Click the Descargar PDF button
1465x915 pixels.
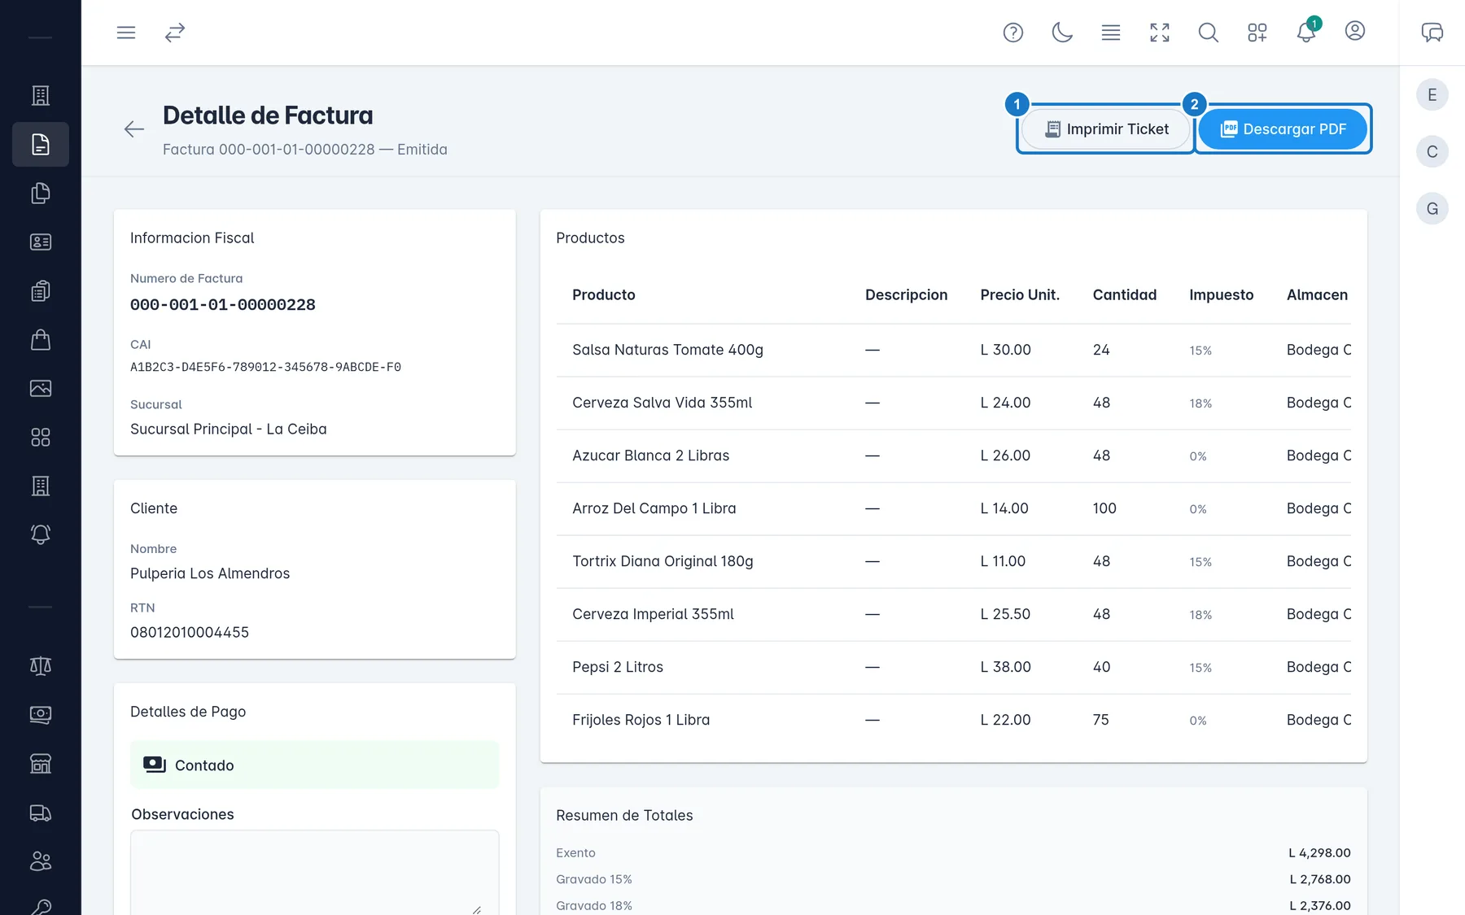tap(1283, 129)
